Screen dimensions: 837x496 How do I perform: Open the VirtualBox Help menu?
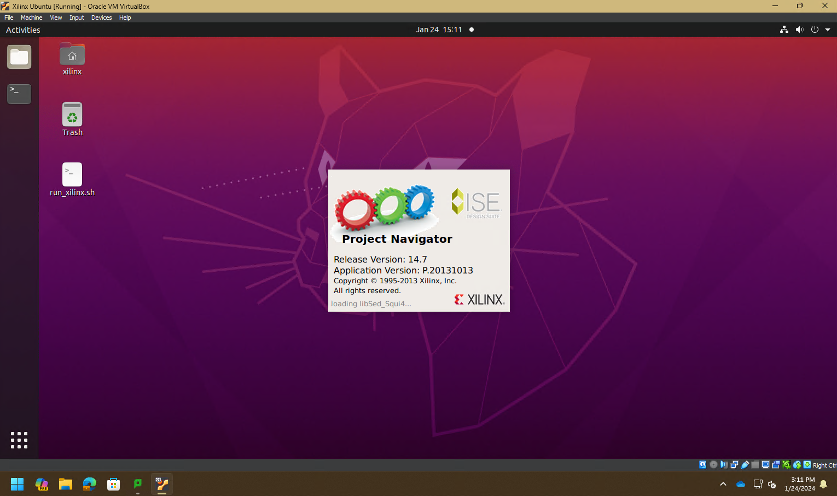click(x=125, y=17)
